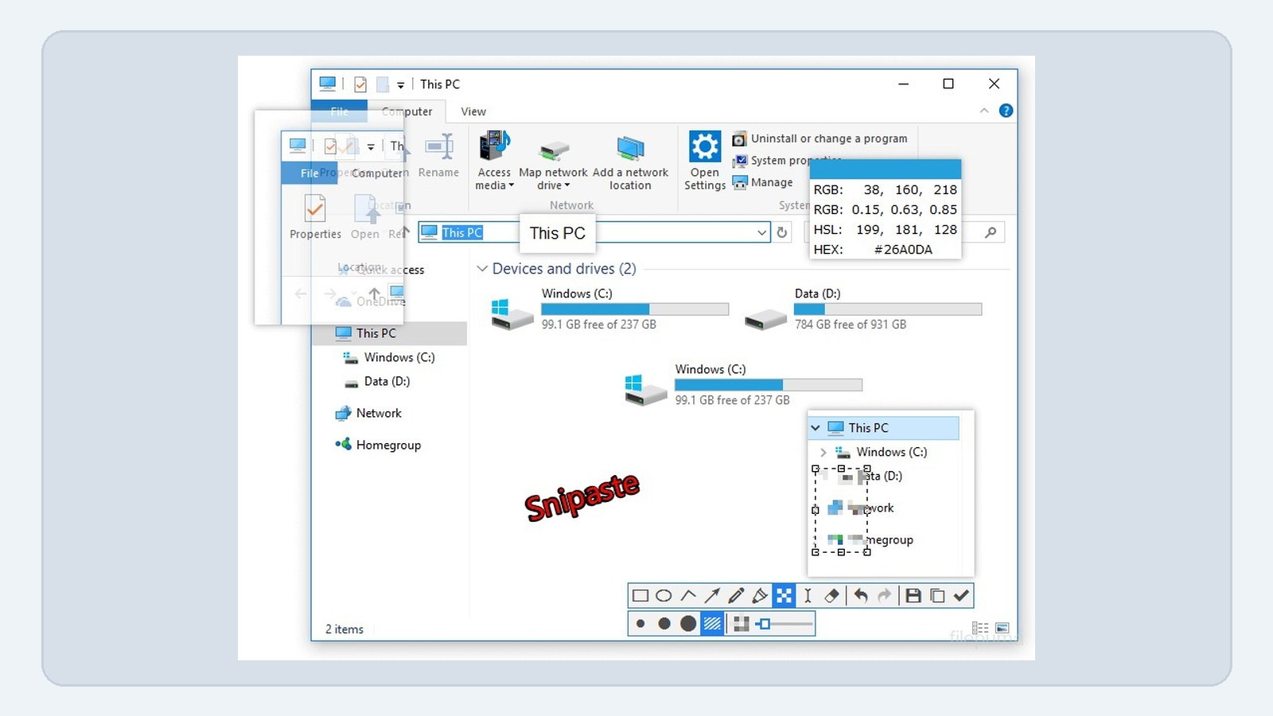The width and height of the screenshot is (1273, 716).
Task: Select the Ellipse annotation tool
Action: pyautogui.click(x=664, y=596)
